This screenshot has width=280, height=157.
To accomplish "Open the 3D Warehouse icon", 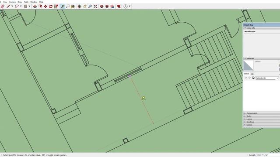I will click(x=101, y=7).
